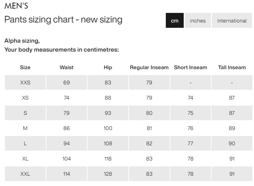Viewport: 254px width, 186px height.
Task: Select the S size row label
Action: 25,113
